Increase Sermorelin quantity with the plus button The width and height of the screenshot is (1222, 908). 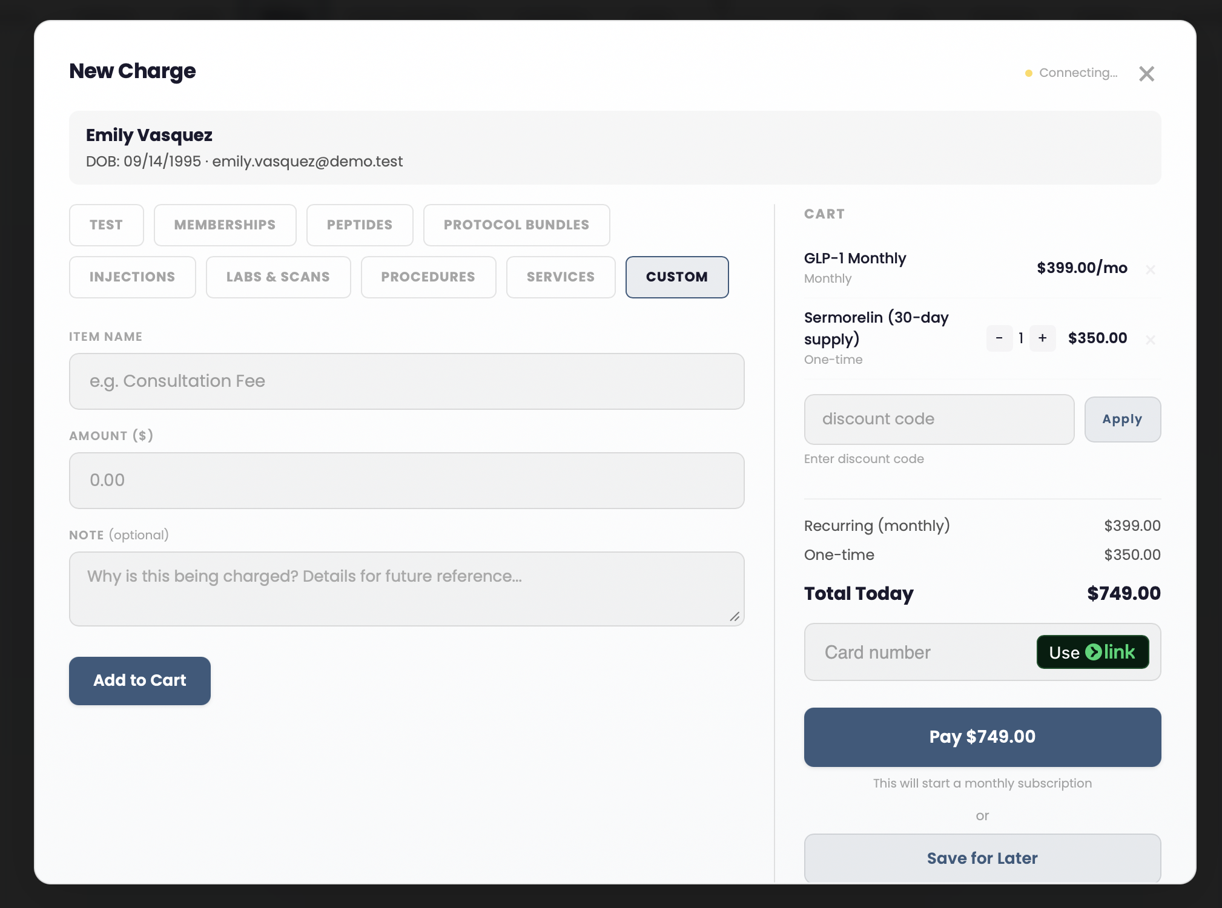coord(1043,338)
